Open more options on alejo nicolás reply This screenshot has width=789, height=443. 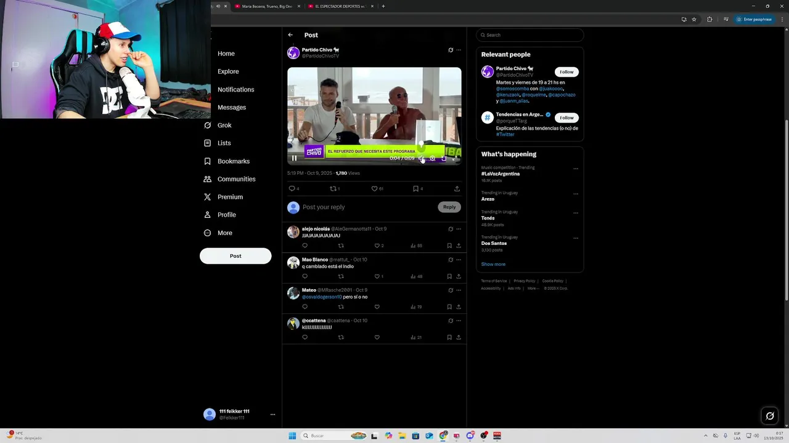click(x=459, y=229)
